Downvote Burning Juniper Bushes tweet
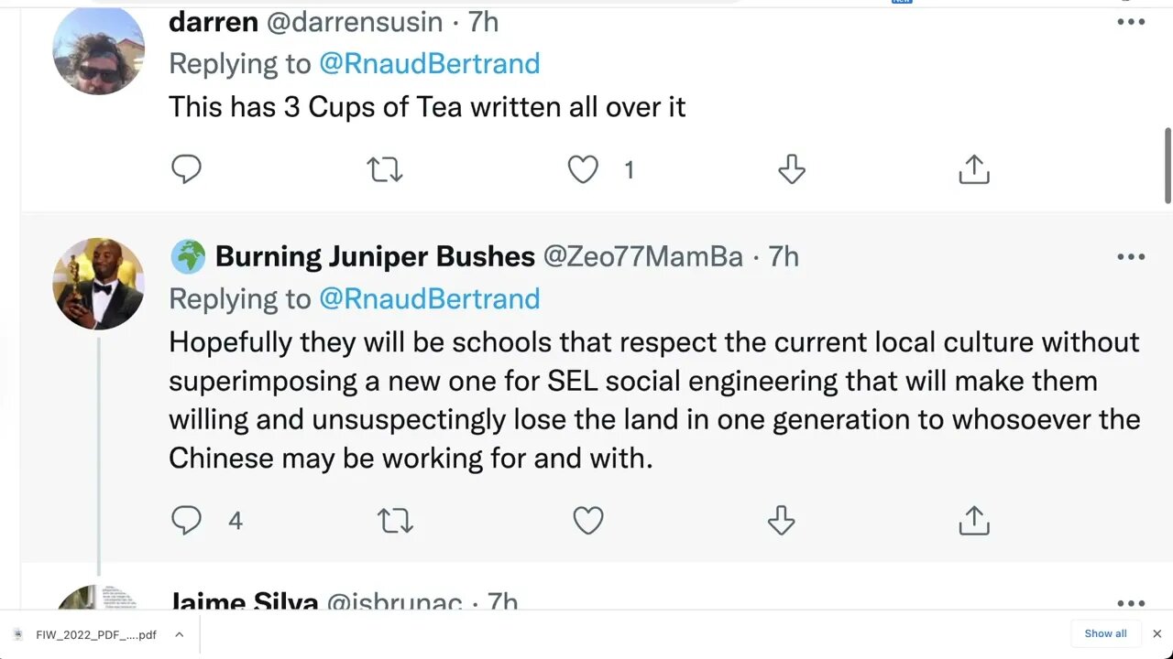The image size is (1173, 659). click(x=781, y=520)
